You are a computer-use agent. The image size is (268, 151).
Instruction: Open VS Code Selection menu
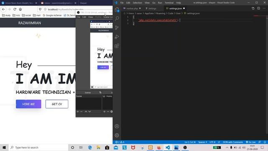[137, 3]
